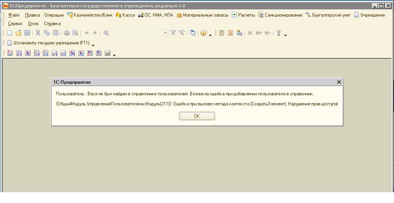This screenshot has width=394, height=203.
Task: Expand arrow after Установить текущее учреждение toolbar
Action: 93,46
